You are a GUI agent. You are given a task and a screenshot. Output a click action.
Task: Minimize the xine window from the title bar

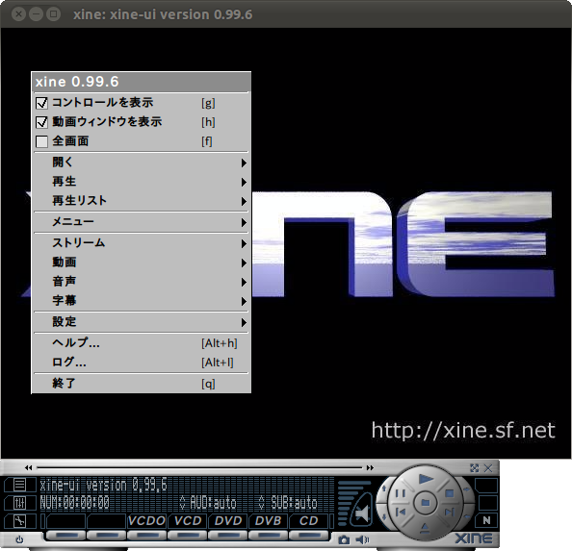tap(37, 14)
